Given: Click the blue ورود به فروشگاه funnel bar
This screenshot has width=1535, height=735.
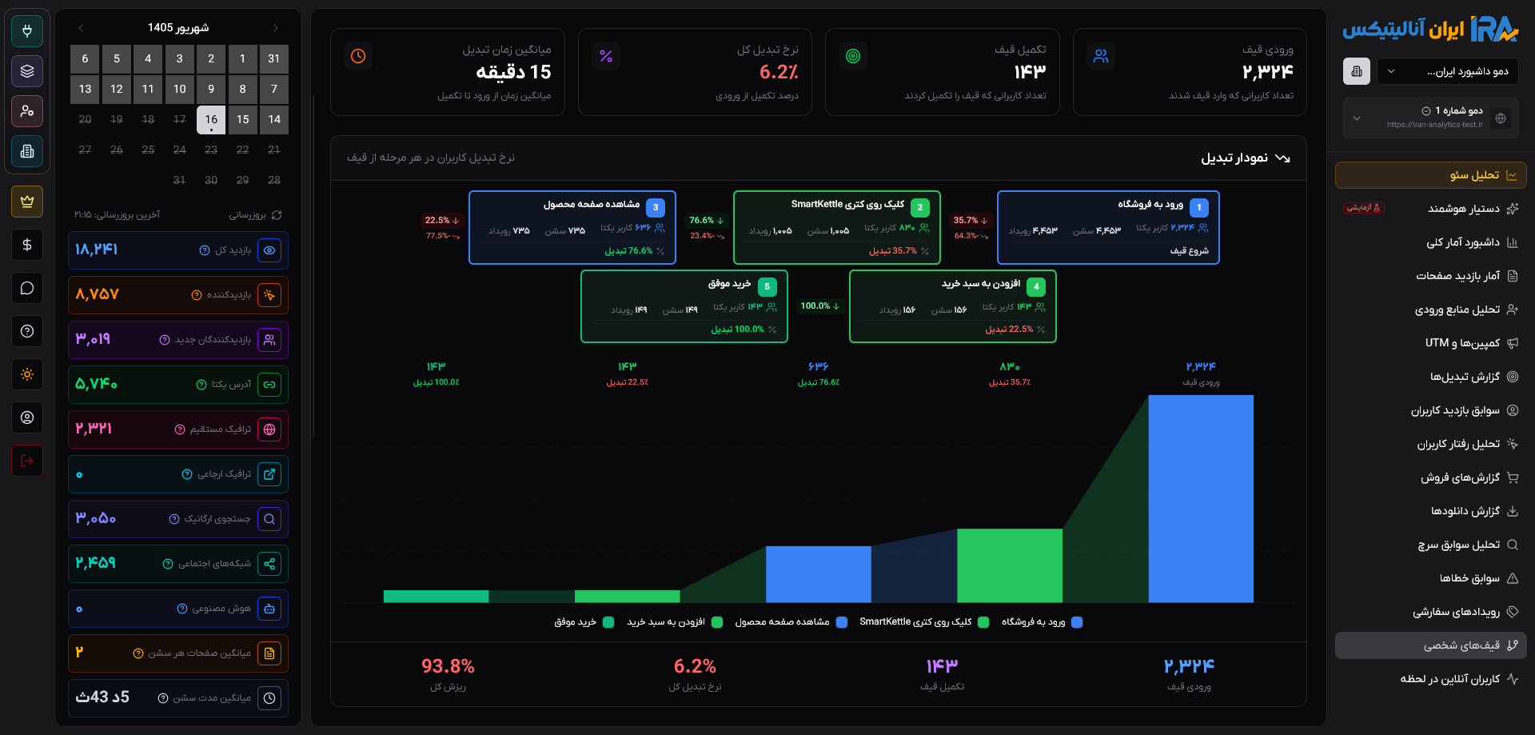Looking at the screenshot, I should [x=1201, y=499].
